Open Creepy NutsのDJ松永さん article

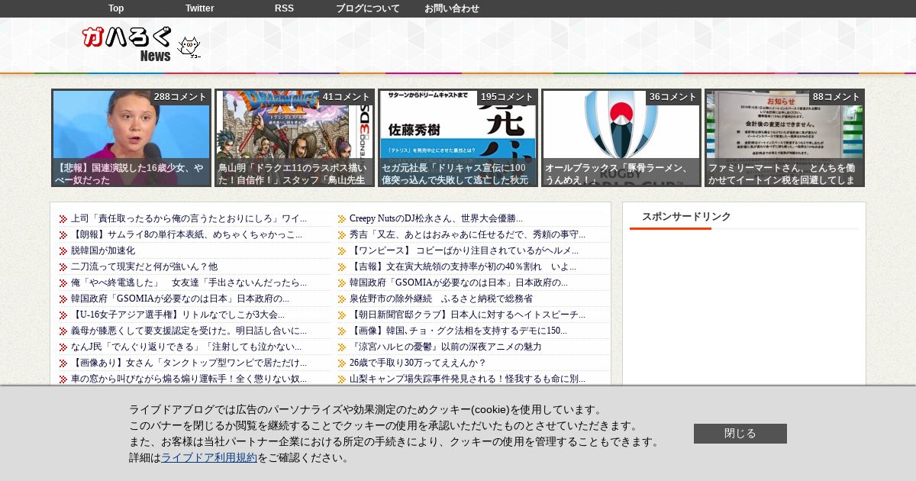pos(436,218)
